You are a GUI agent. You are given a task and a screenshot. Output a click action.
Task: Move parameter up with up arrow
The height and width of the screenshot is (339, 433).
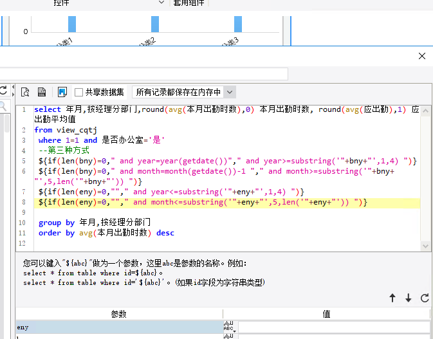392,298
